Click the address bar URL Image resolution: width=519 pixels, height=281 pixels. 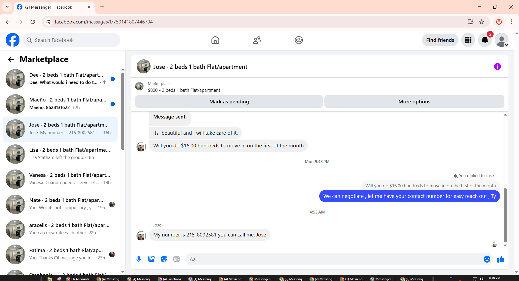pyautogui.click(x=104, y=22)
